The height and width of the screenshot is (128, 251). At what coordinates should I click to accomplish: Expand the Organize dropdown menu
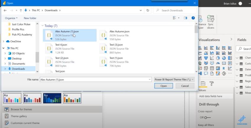[x=11, y=18]
